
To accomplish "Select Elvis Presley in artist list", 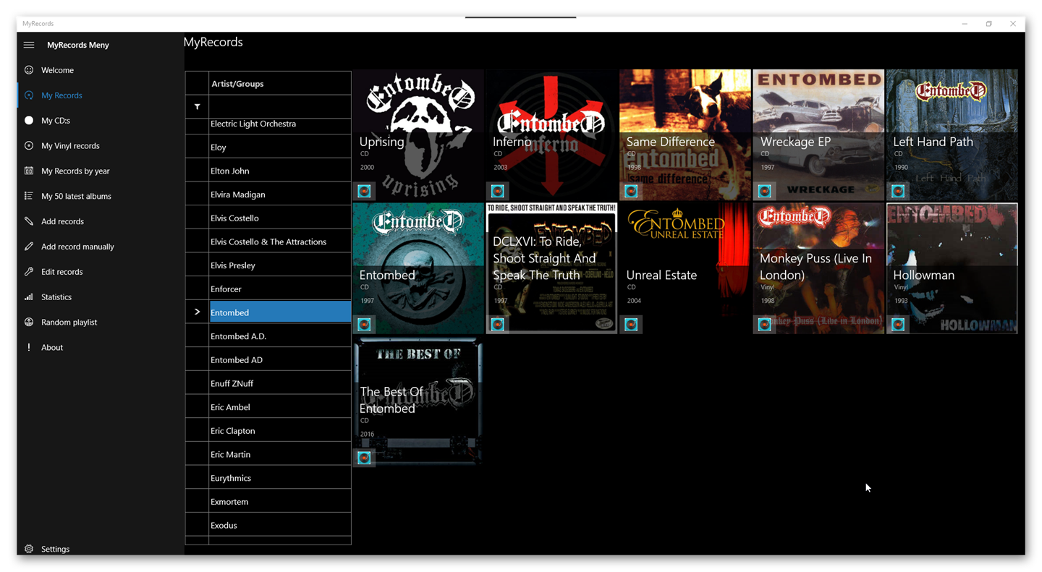I will (279, 265).
